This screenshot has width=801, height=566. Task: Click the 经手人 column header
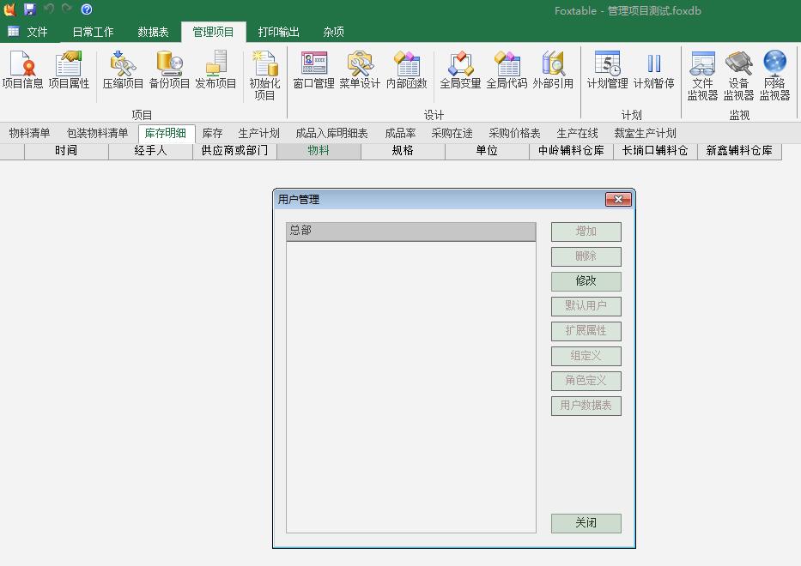click(x=151, y=151)
